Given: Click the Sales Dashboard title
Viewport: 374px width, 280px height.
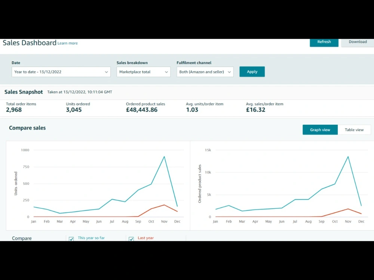Looking at the screenshot, I should [x=30, y=43].
